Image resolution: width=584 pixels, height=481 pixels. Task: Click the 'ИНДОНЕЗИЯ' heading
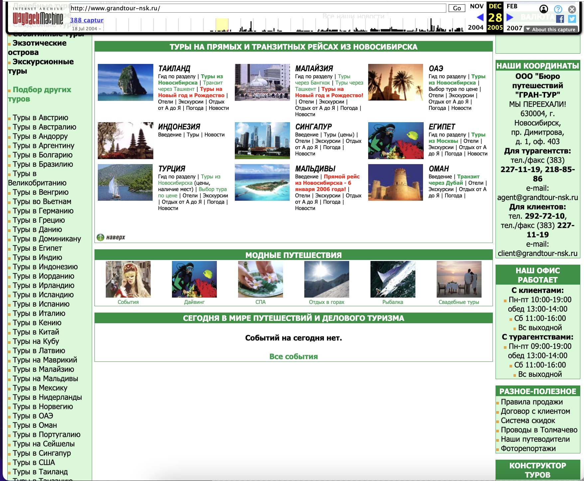click(179, 127)
